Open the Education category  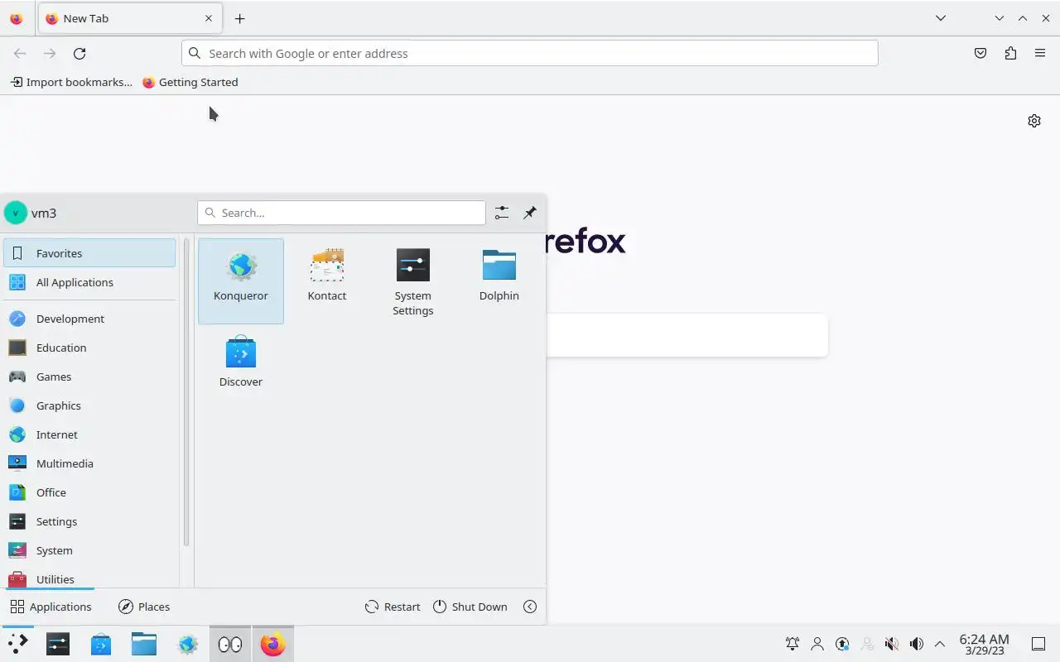89,348
